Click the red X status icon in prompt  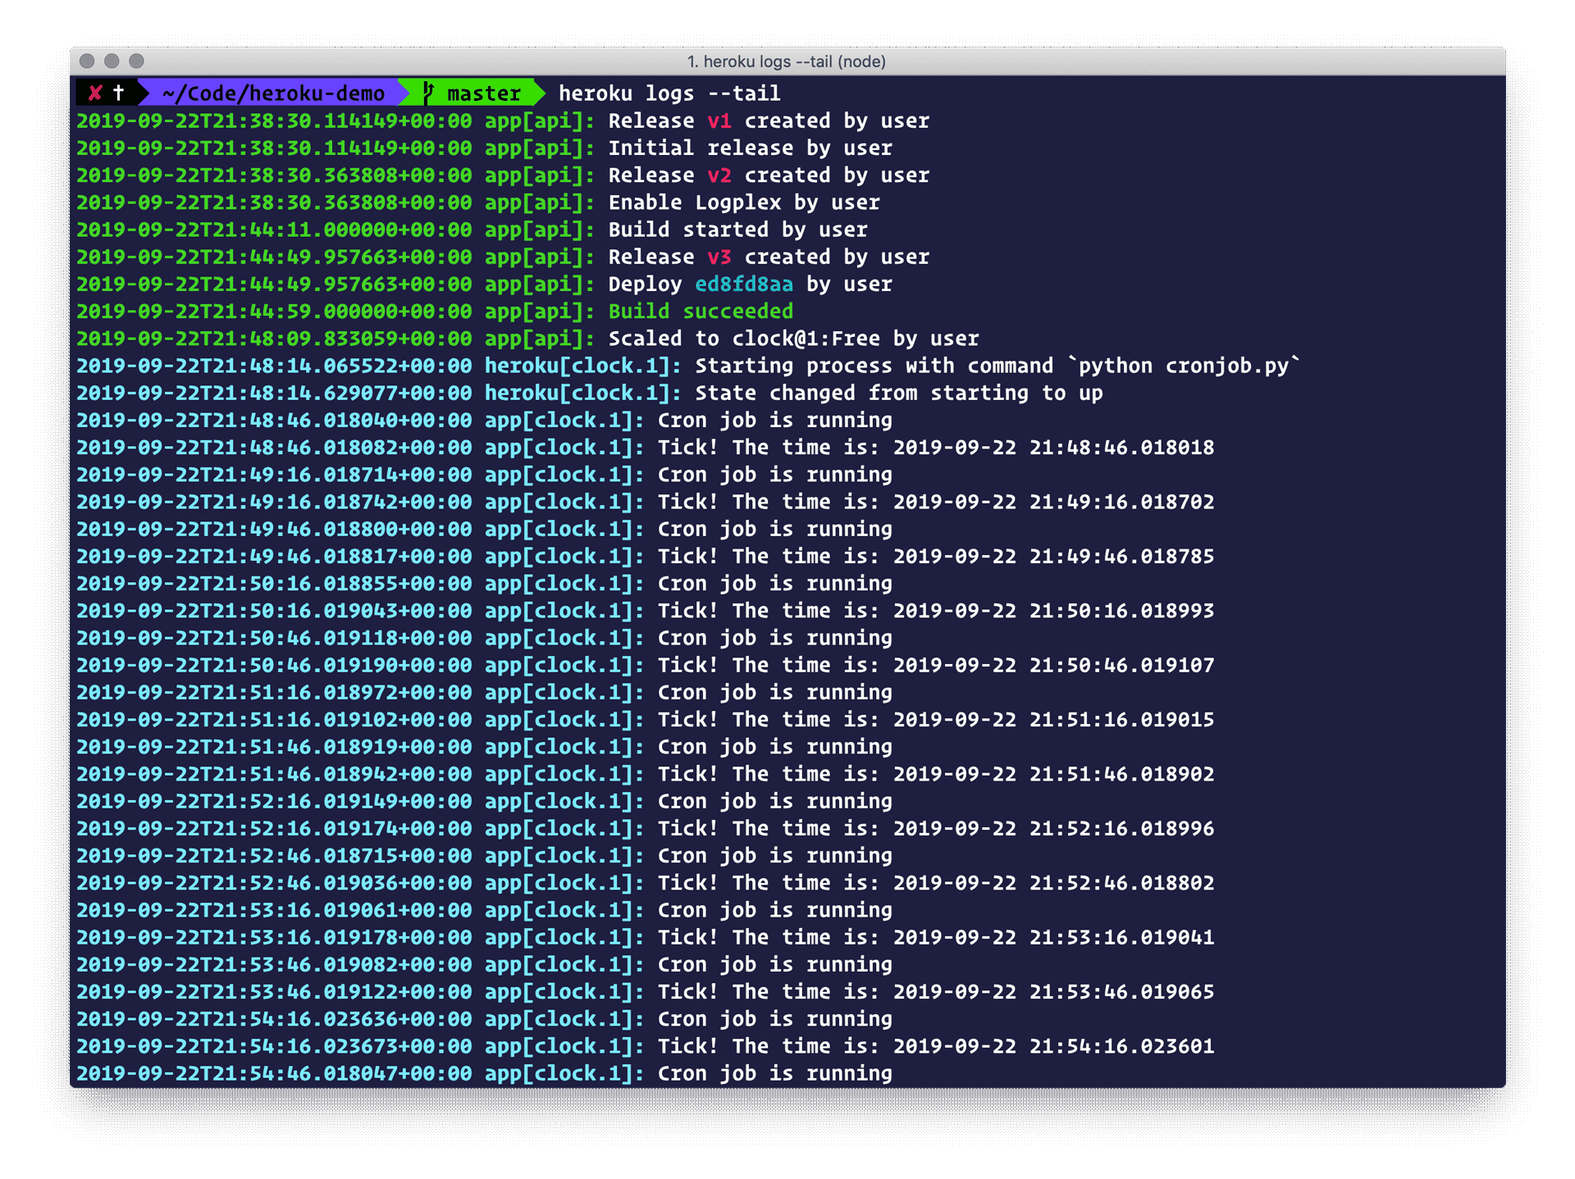[95, 93]
